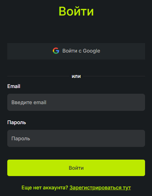
Task: Click the или divider text
Action: point(76,76)
